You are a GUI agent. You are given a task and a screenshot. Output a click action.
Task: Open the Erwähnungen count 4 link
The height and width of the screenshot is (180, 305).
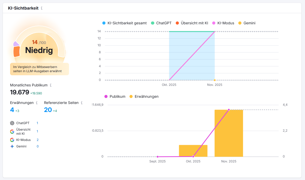12,110
